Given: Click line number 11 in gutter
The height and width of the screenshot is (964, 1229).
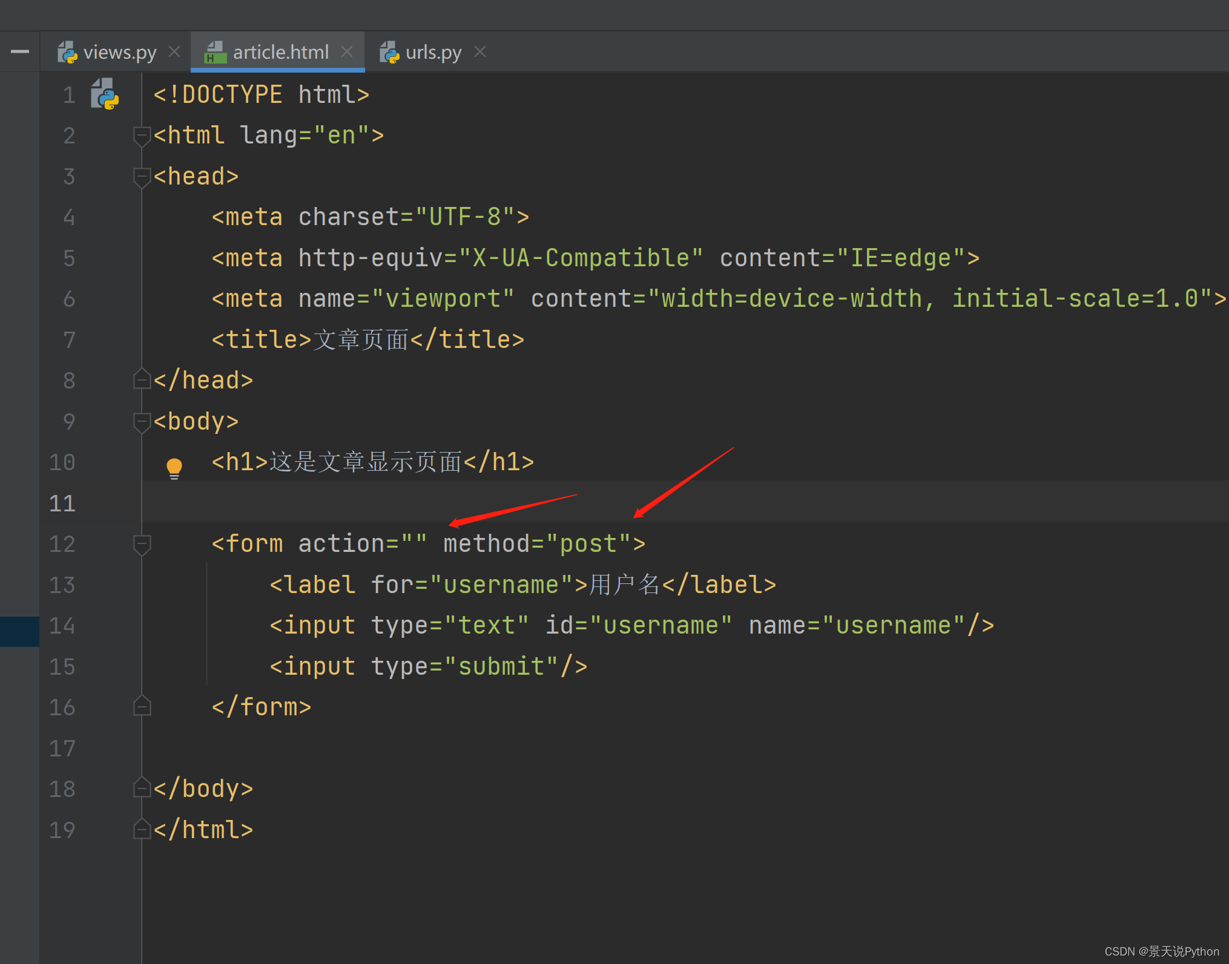Looking at the screenshot, I should [x=62, y=503].
